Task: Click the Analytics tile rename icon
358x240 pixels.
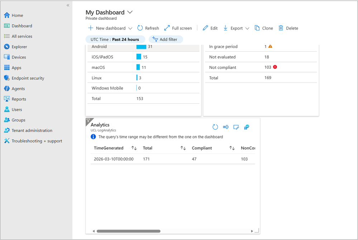Action: pos(226,127)
